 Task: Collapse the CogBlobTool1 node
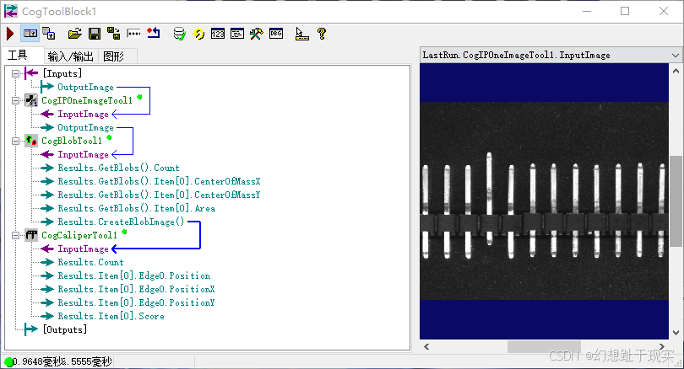click(x=16, y=141)
